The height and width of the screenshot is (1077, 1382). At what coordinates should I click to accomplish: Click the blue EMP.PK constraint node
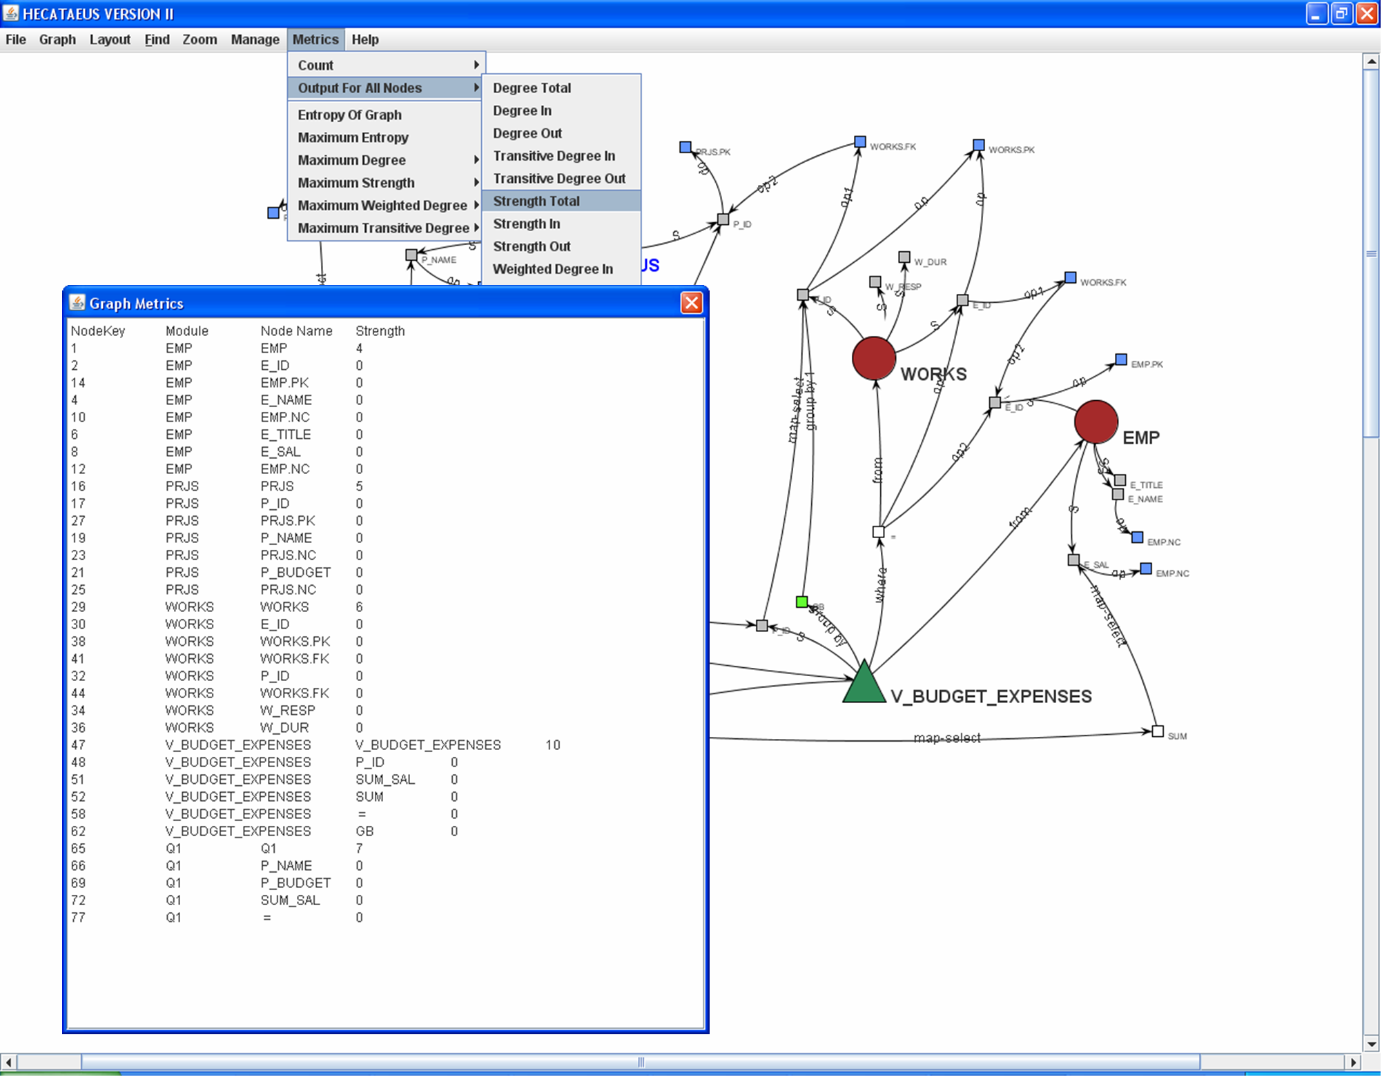(x=1121, y=359)
